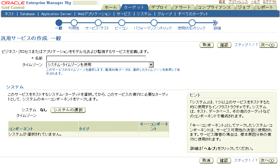Click the 一般 step circle in train
280x164 pixels.
[59, 23]
